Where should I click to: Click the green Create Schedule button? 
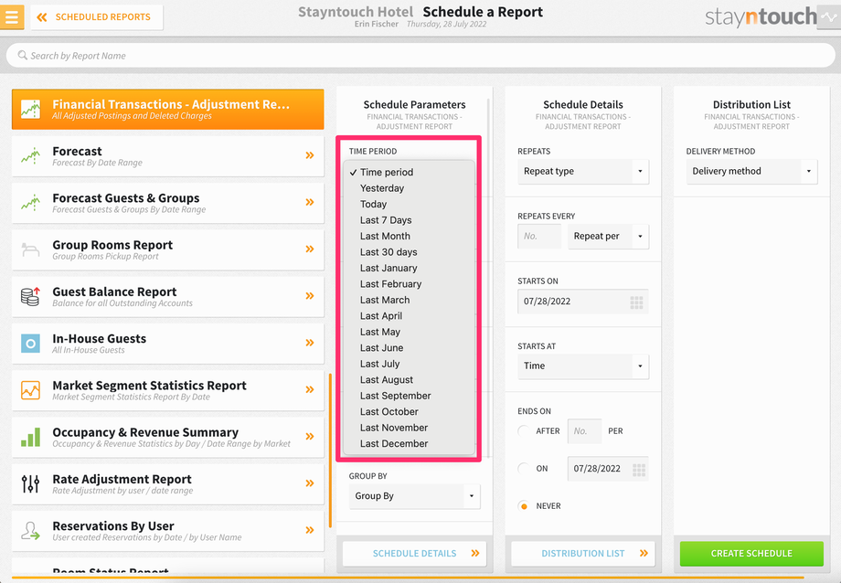751,554
